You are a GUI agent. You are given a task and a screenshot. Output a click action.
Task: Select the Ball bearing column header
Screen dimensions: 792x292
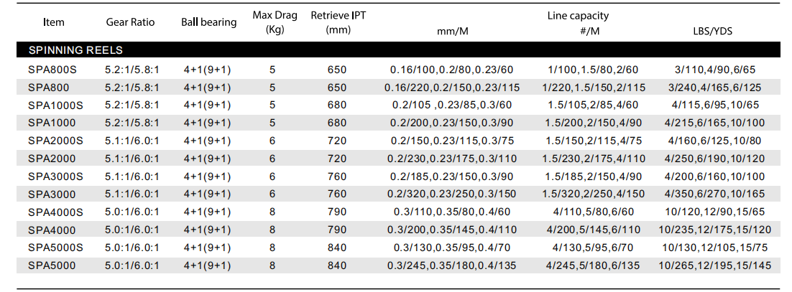click(208, 22)
